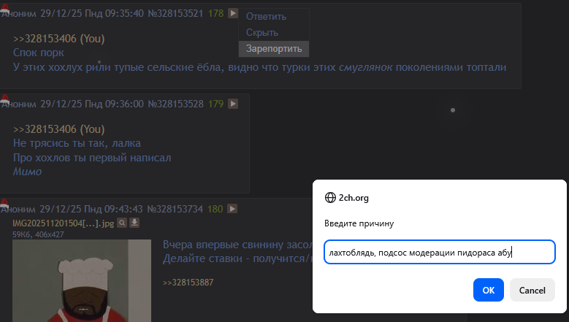Image resolution: width=569 pixels, height=322 pixels.
Task: Focus the report reason text field
Action: (x=440, y=252)
